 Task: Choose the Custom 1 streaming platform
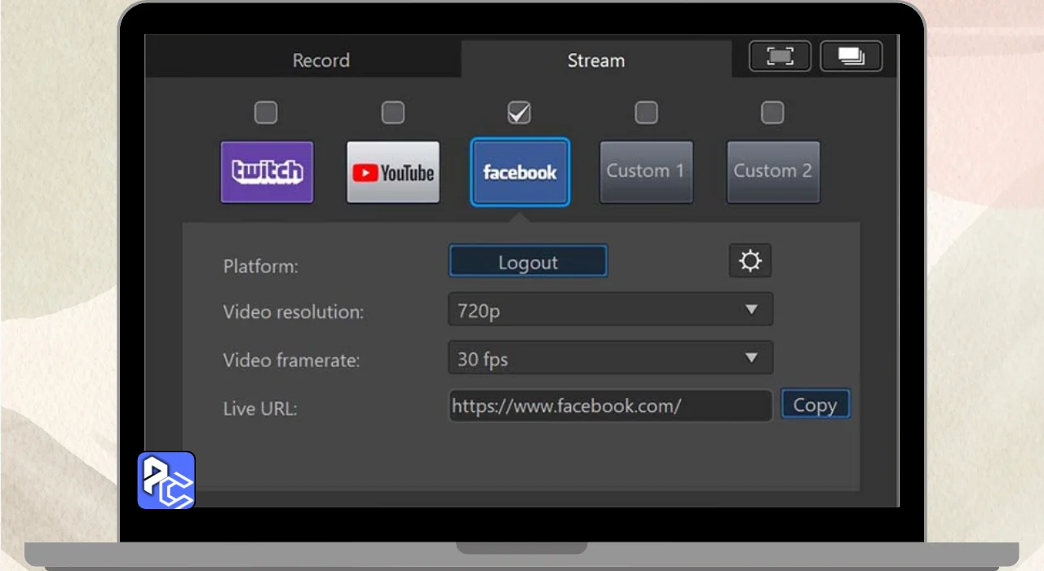(646, 172)
